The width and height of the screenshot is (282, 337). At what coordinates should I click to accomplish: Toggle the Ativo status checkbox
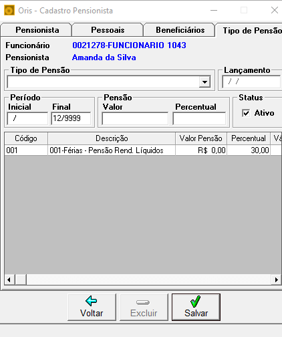click(246, 113)
